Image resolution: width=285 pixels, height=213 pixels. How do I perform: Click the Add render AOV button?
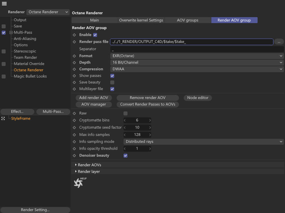click(94, 98)
